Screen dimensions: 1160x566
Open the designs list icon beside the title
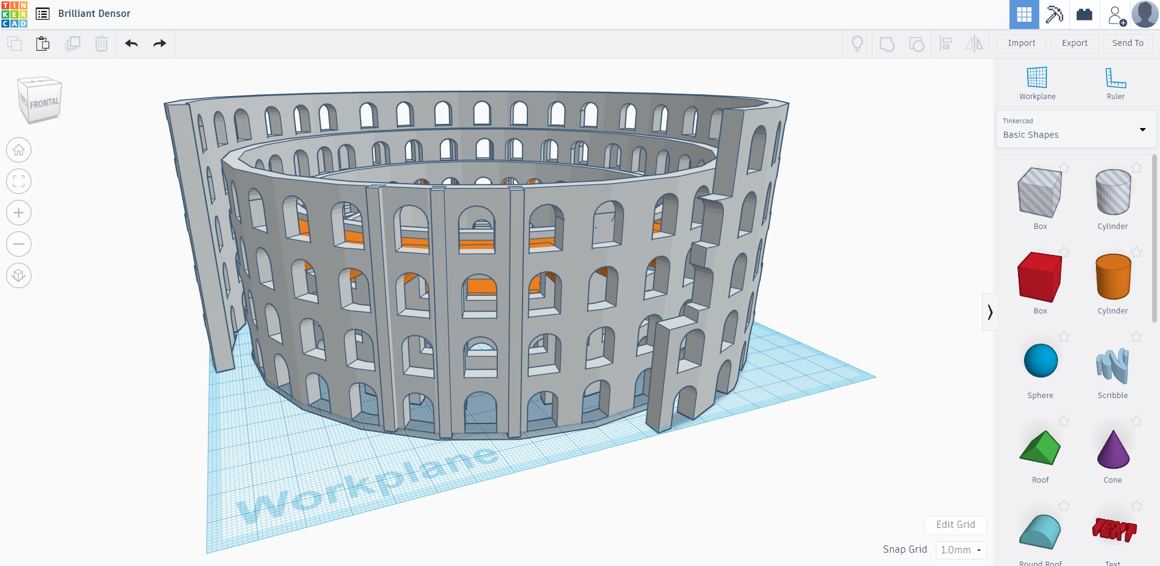coord(42,13)
